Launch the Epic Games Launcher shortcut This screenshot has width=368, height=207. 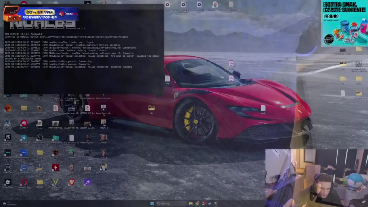(x=8, y=139)
